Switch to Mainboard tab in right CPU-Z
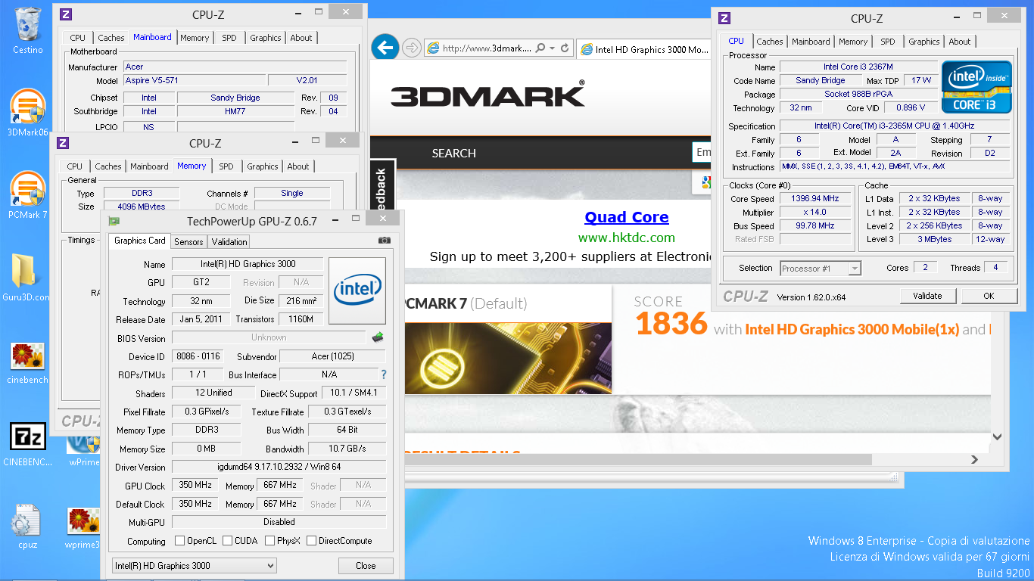Viewport: 1034px width, 581px height. point(811,42)
